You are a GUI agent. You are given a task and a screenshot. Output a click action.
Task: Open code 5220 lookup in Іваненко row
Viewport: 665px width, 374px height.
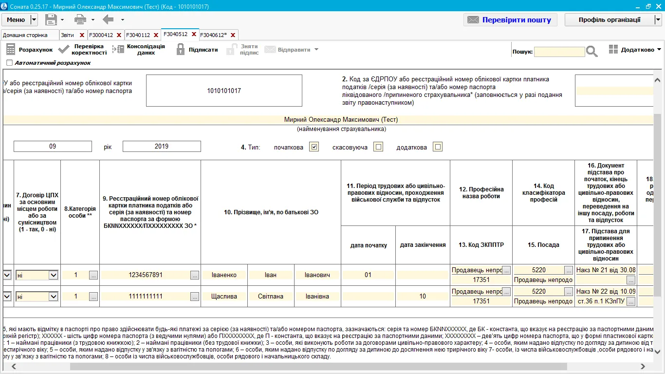pos(569,270)
